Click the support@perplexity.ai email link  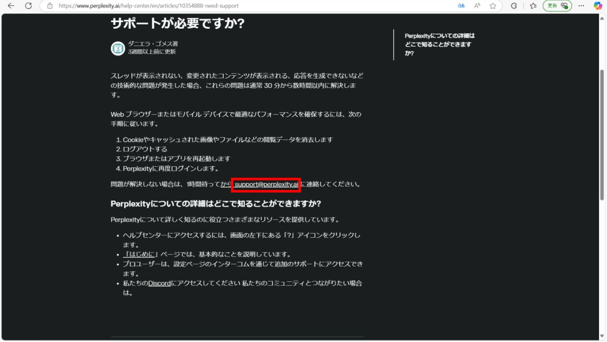266,185
